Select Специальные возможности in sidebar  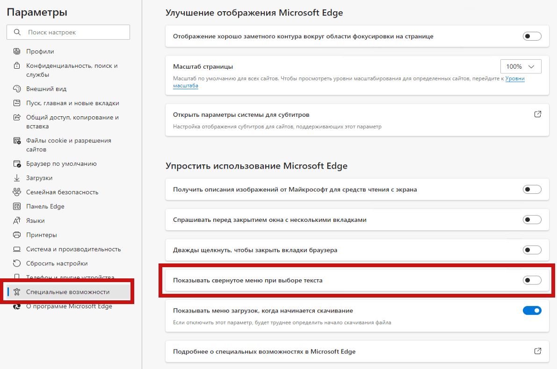67,291
